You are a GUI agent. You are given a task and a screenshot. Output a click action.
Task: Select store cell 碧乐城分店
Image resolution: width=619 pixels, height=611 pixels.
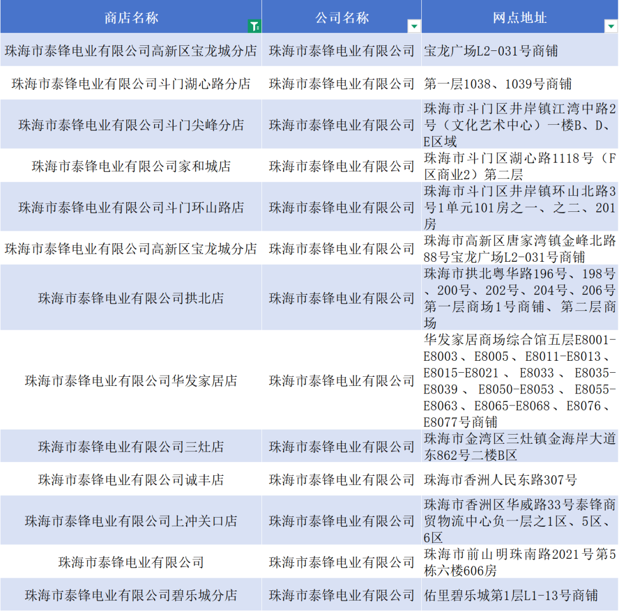click(131, 595)
